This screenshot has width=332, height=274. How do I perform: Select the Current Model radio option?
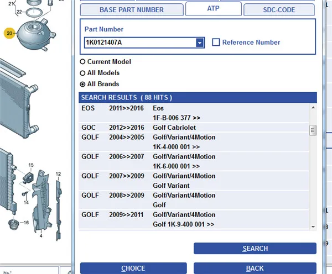[82, 62]
